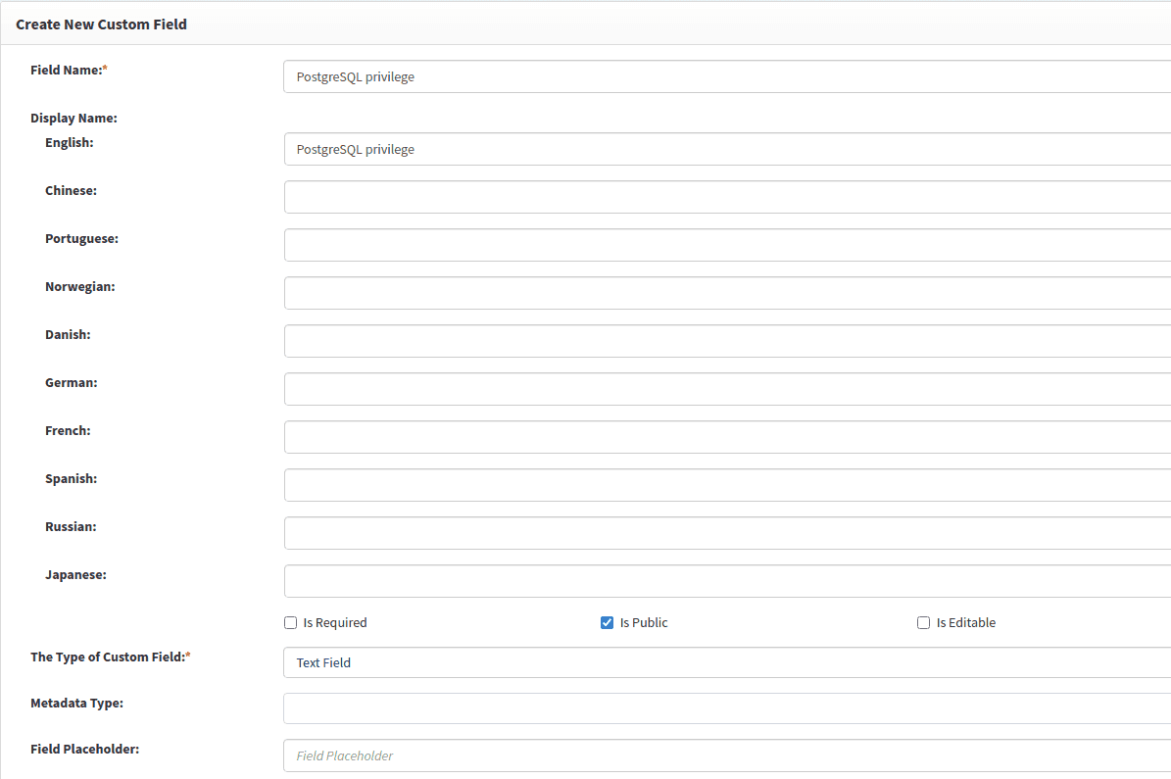Enable the Is Required checkbox
1171x779 pixels.
[x=291, y=623]
